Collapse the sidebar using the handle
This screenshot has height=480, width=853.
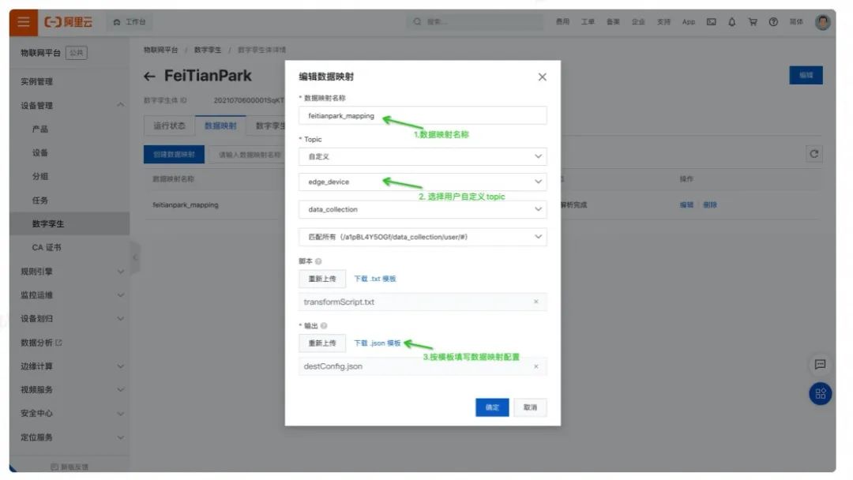134,257
